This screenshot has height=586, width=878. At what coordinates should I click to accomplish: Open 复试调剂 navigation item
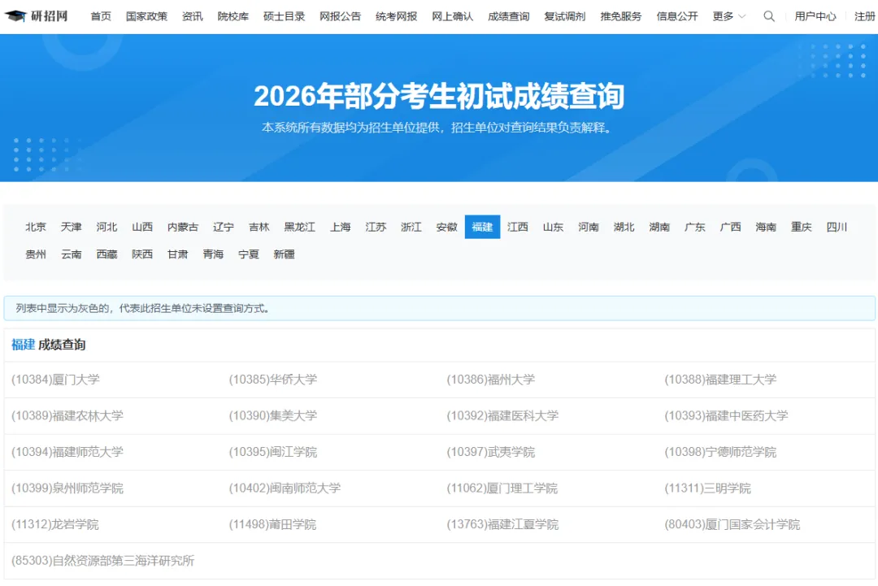pos(565,16)
